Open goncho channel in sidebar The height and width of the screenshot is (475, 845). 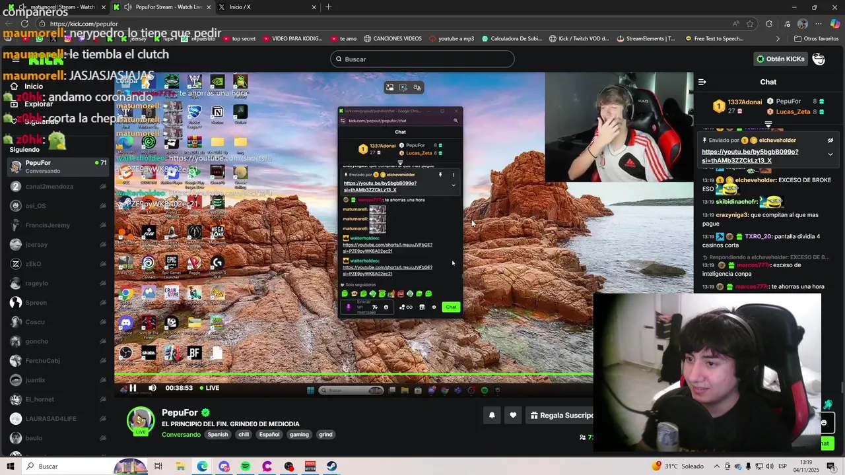[57, 341]
